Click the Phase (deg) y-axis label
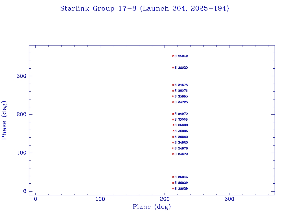289x217 pixels. 4,120
